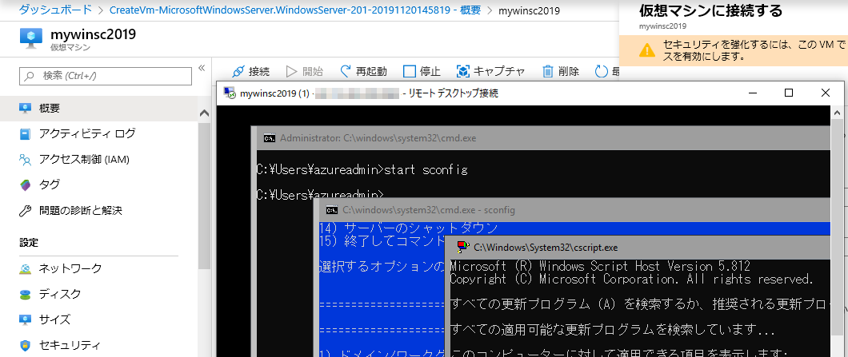Minimize the Remote Desktop window
The height and width of the screenshot is (357, 848).
coord(752,93)
